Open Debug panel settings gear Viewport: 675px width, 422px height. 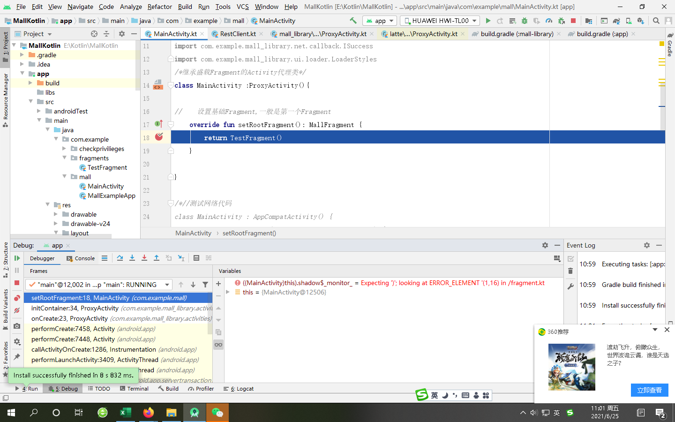point(545,245)
